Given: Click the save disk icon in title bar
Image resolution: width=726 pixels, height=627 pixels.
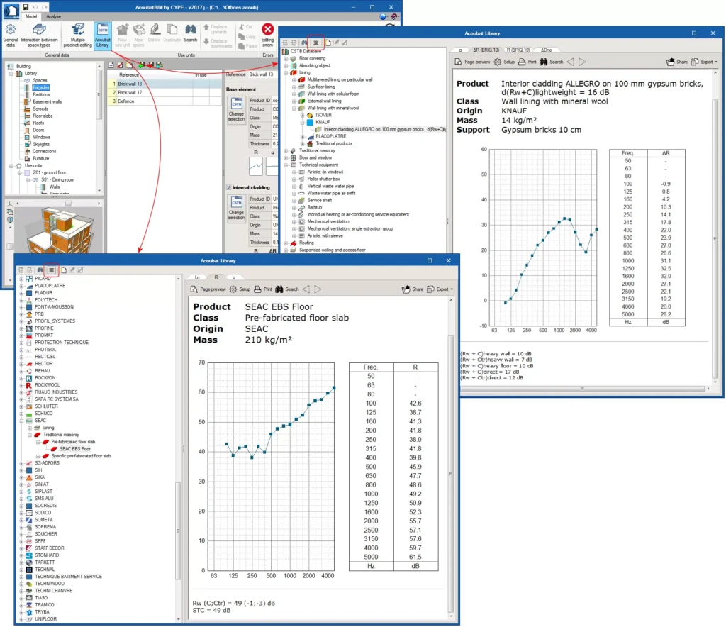Looking at the screenshot, I should coord(26,7).
